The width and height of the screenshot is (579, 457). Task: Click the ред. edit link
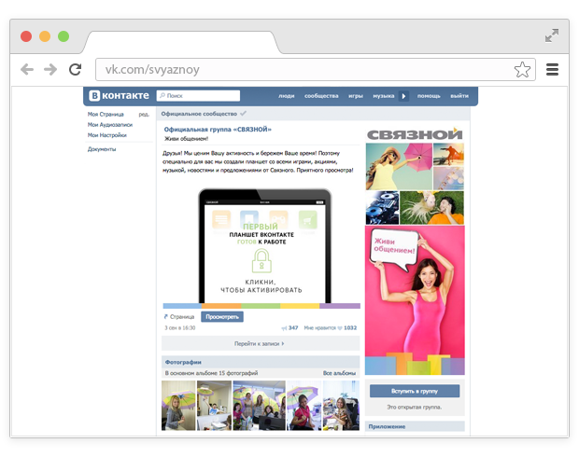(144, 115)
